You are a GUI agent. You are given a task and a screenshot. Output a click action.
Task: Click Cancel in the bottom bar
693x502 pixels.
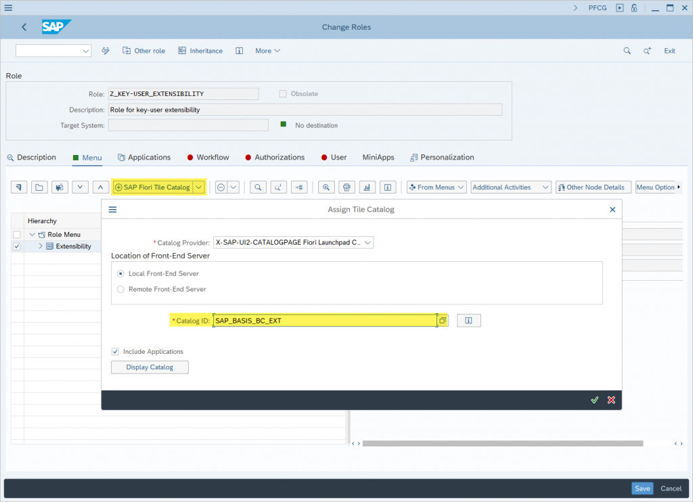[671, 488]
